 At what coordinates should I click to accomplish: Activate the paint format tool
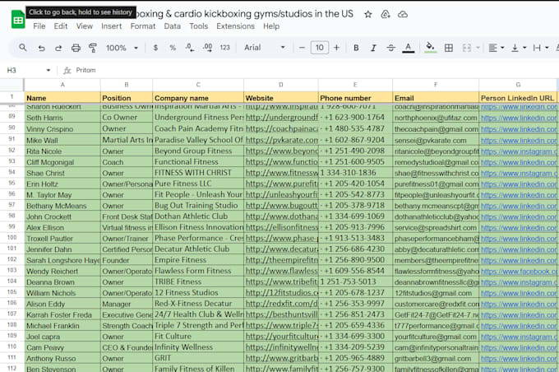(93, 48)
